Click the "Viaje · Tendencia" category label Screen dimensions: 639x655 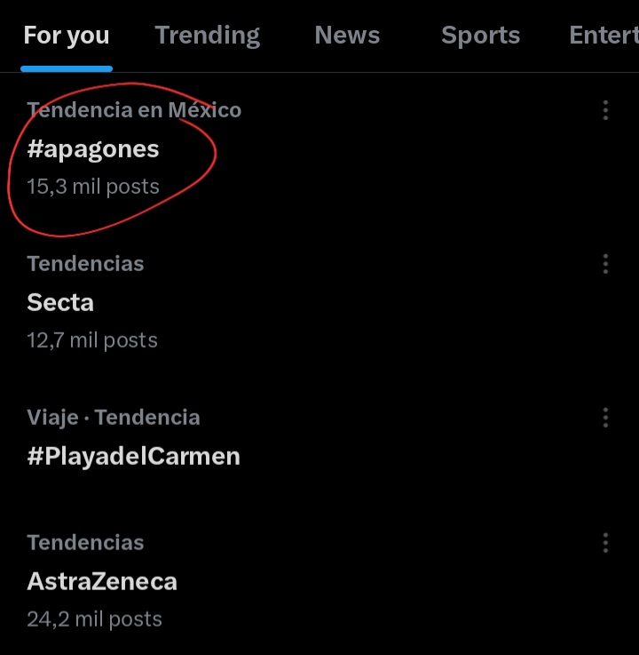114,418
